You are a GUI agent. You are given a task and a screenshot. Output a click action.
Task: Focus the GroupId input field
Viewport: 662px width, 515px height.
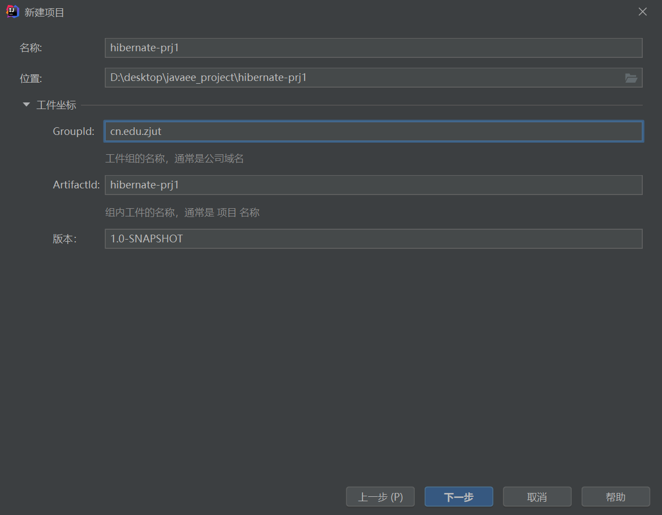[x=373, y=132]
